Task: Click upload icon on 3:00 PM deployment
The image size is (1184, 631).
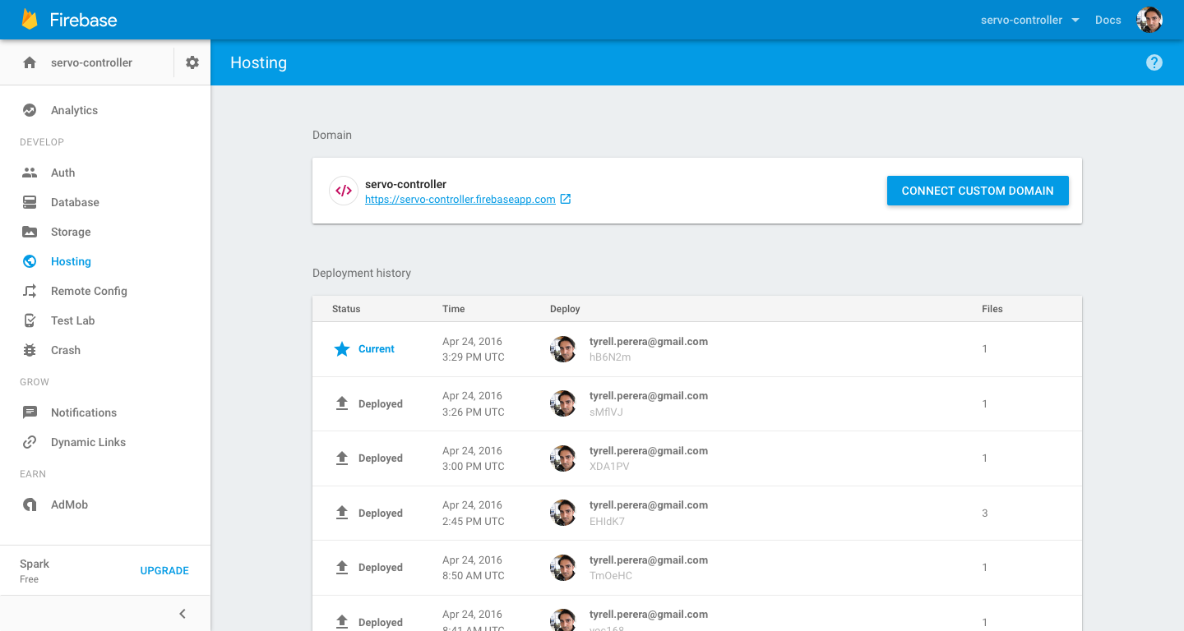Action: click(x=342, y=458)
